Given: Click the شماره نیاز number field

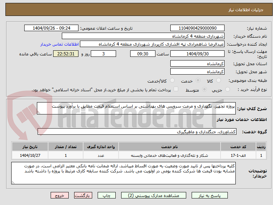Looking at the screenshot, I should [197, 28].
